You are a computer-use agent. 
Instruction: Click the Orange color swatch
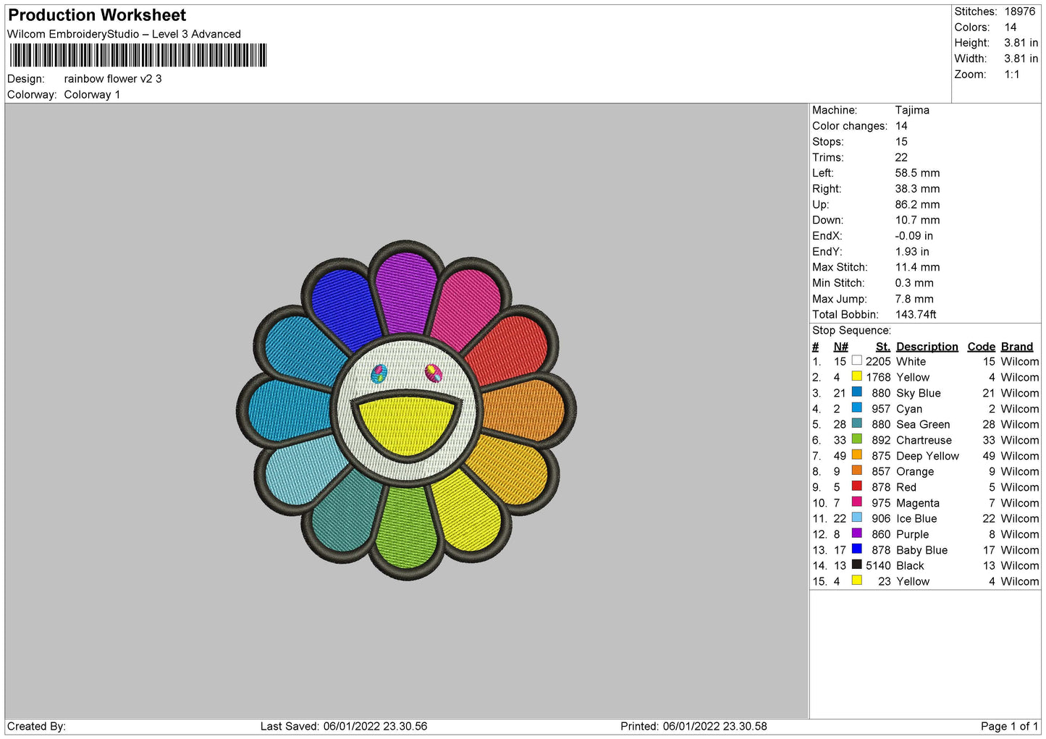point(856,470)
